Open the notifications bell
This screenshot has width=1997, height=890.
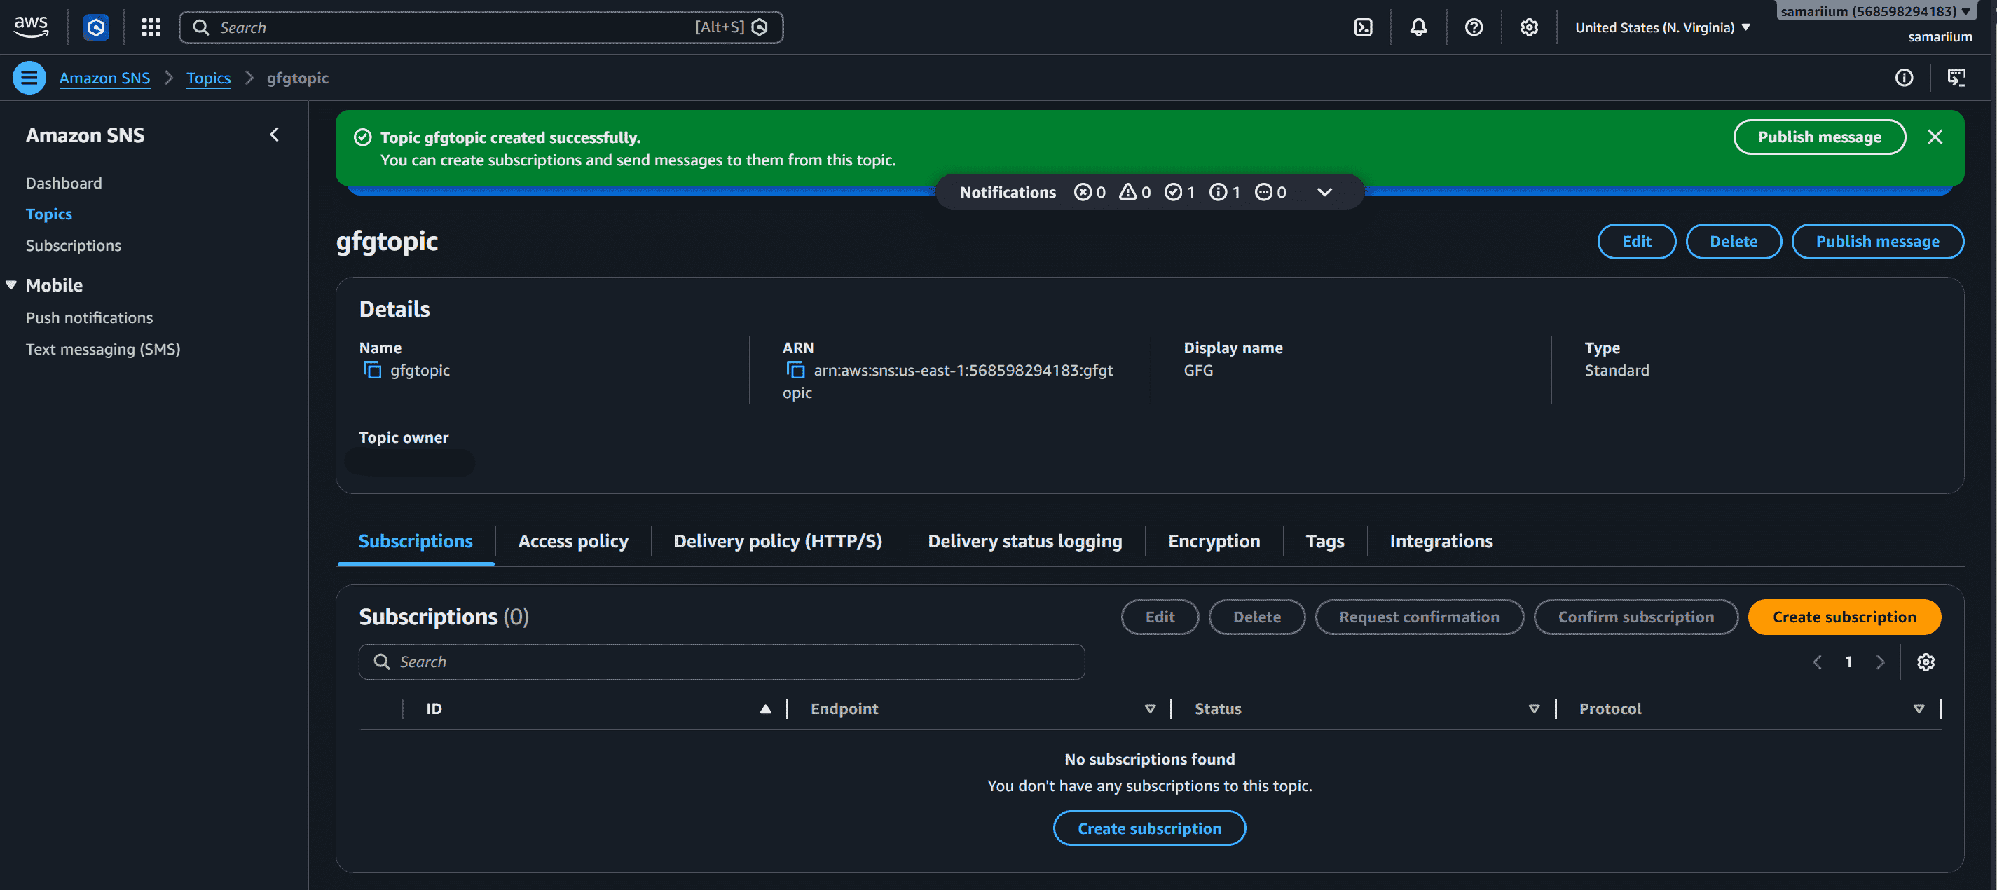1418,27
